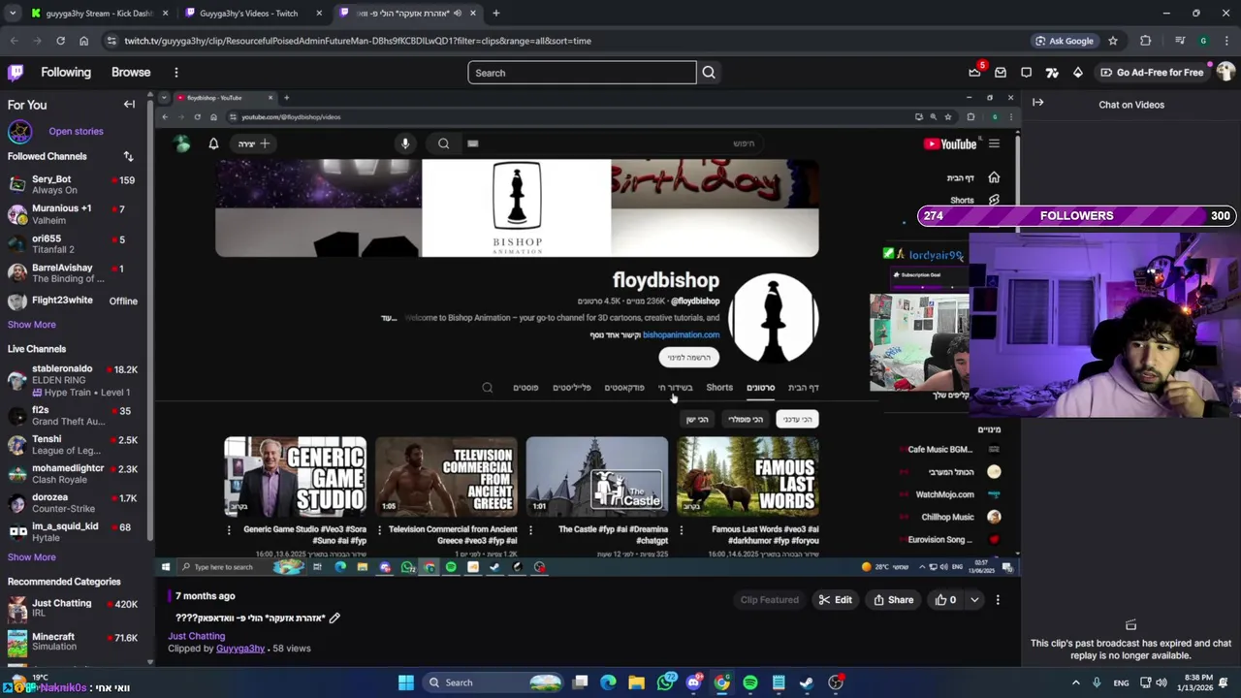Open stableronaldo live channel
This screenshot has height=698, width=1241.
point(72,380)
